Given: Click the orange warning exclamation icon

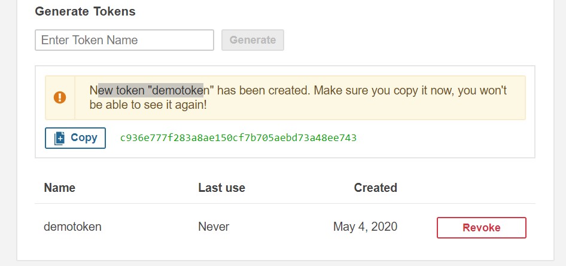Looking at the screenshot, I should click(60, 97).
